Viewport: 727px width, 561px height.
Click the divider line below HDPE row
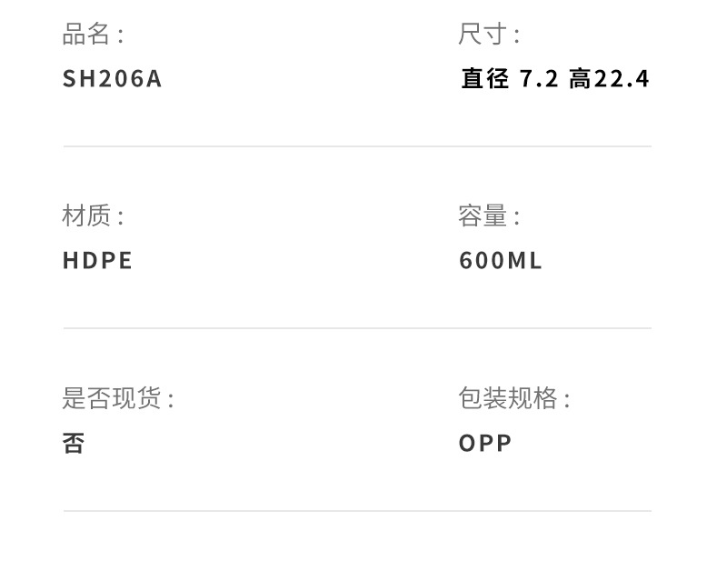point(357,328)
